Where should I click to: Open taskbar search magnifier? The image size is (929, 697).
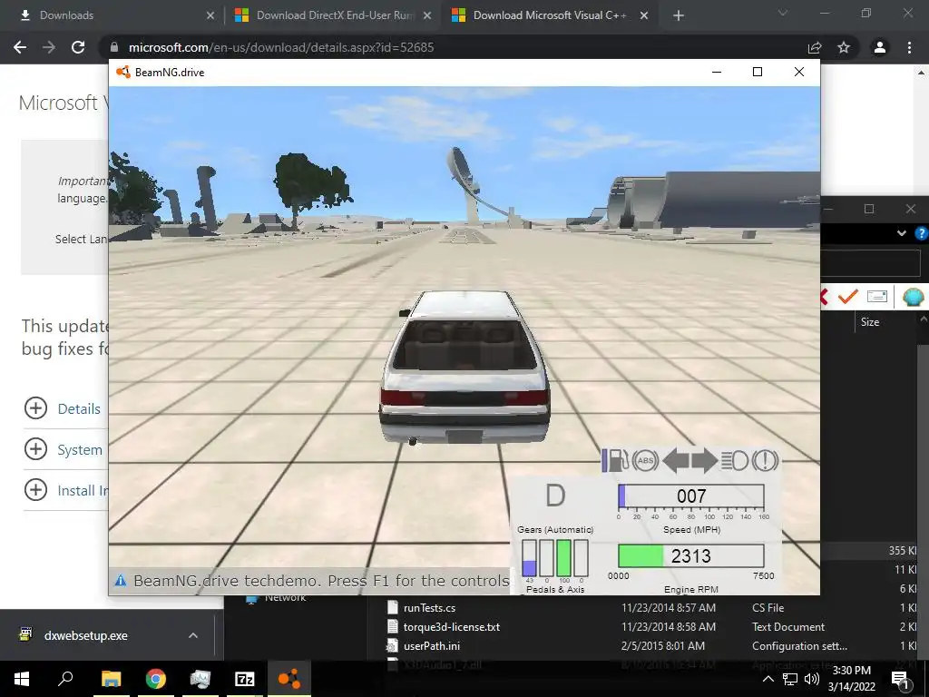pyautogui.click(x=65, y=679)
